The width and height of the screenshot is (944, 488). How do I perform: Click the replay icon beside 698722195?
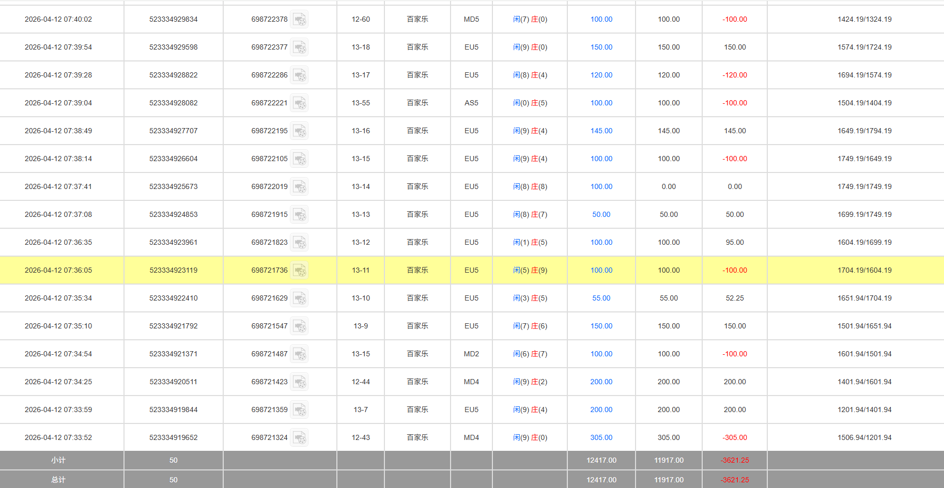(299, 131)
